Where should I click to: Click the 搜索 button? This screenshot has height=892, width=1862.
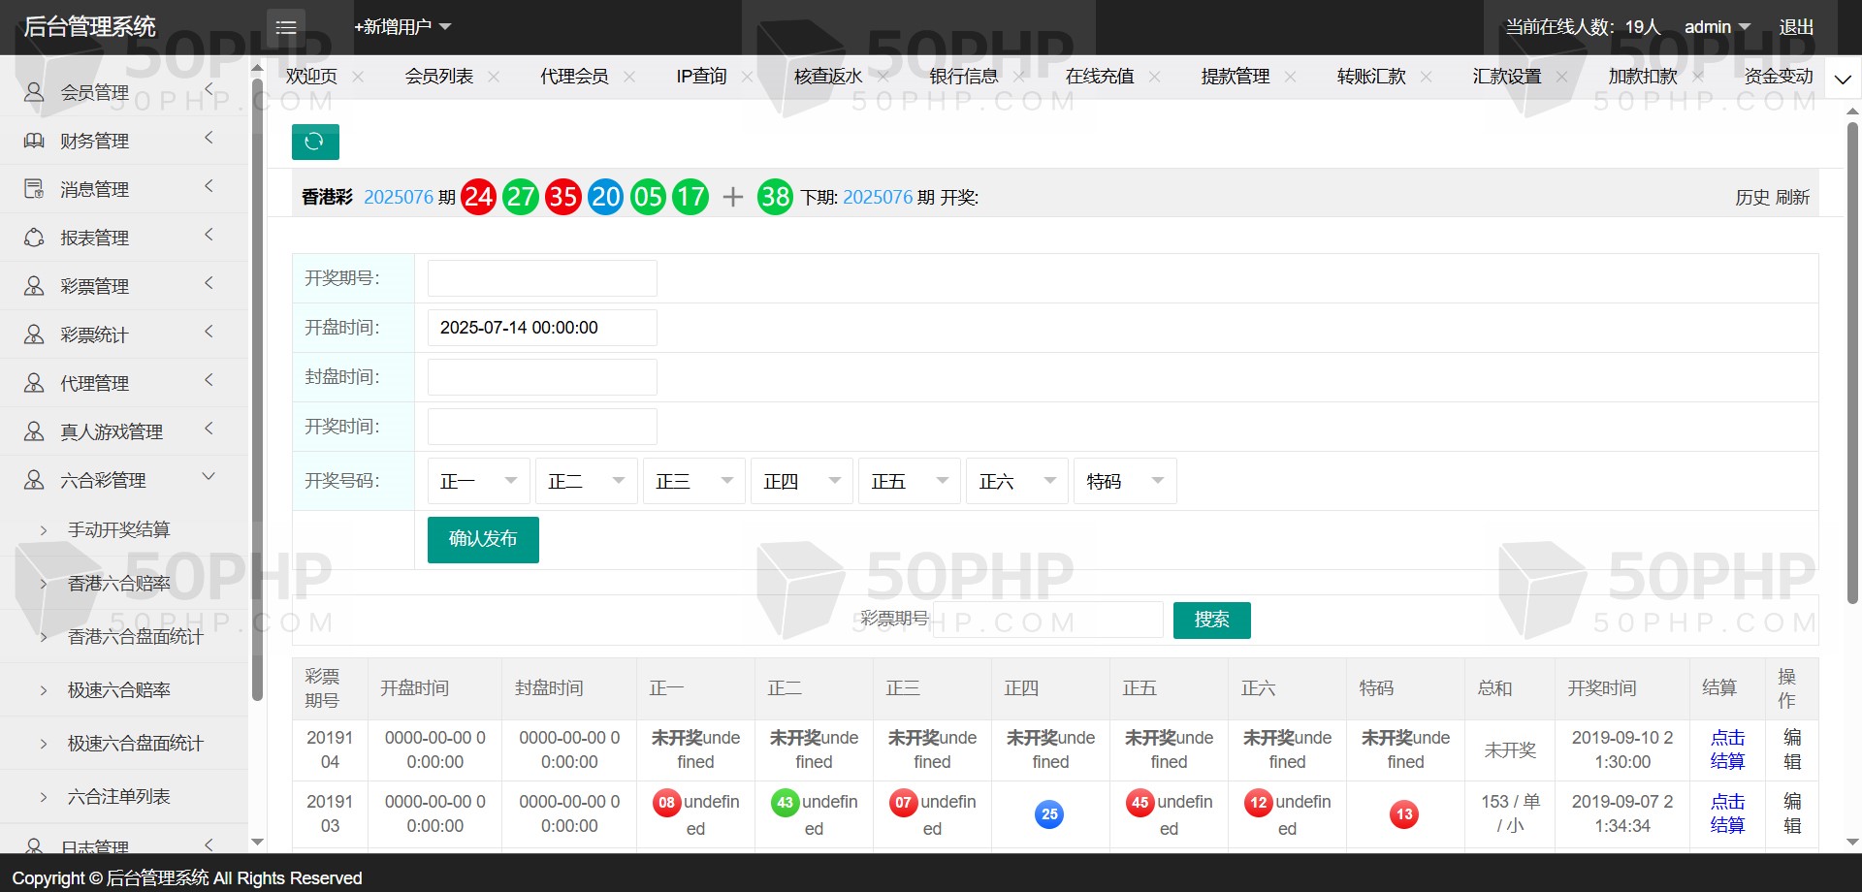click(1211, 620)
